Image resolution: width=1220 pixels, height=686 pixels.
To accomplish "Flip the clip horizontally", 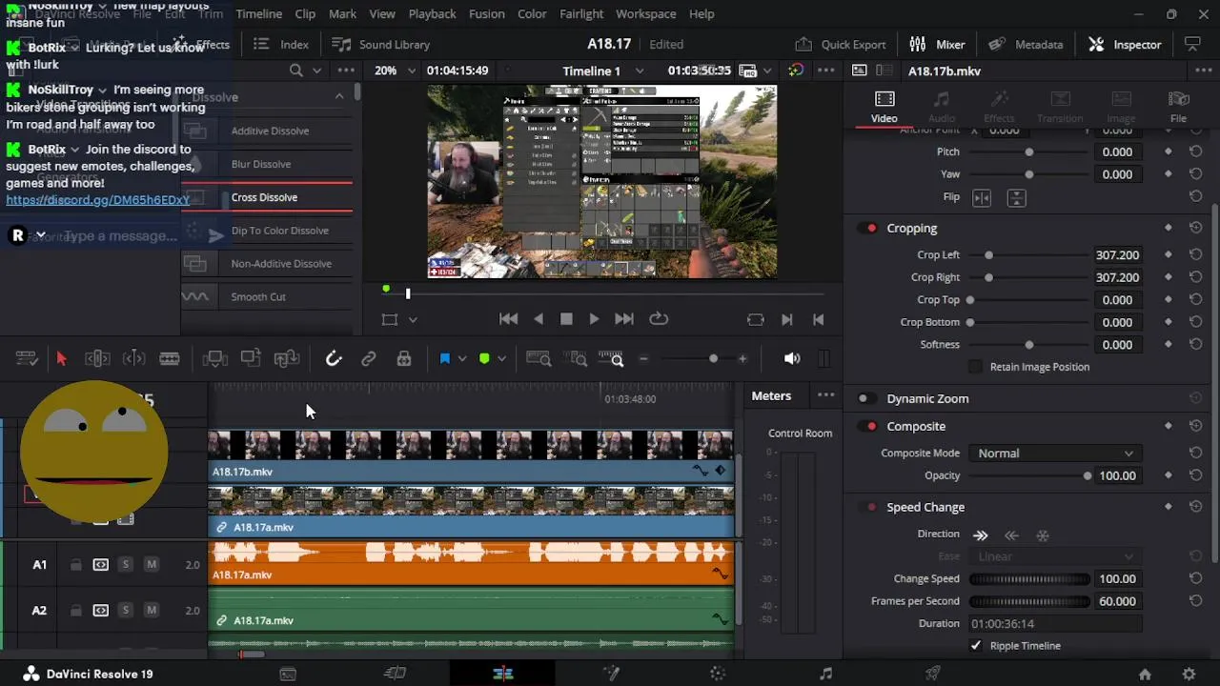I will click(982, 197).
